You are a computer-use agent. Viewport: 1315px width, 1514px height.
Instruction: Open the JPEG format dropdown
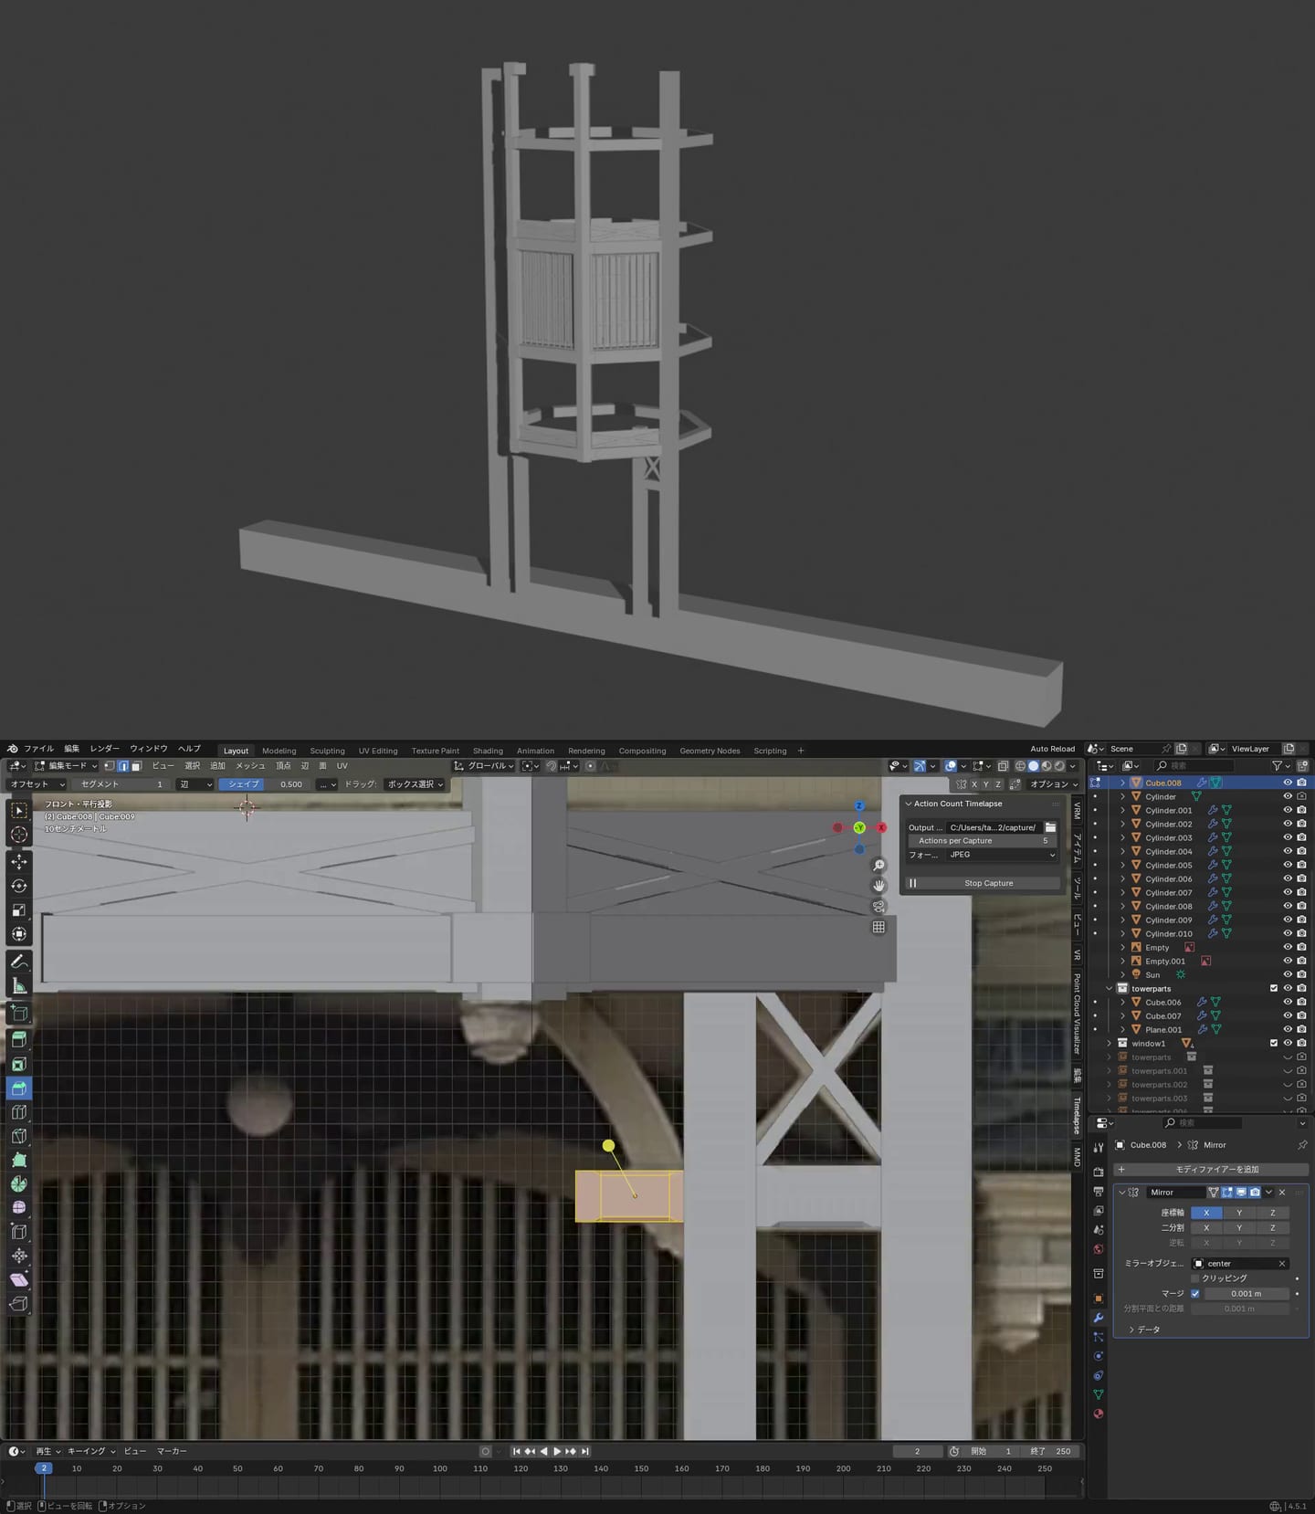coord(1002,855)
